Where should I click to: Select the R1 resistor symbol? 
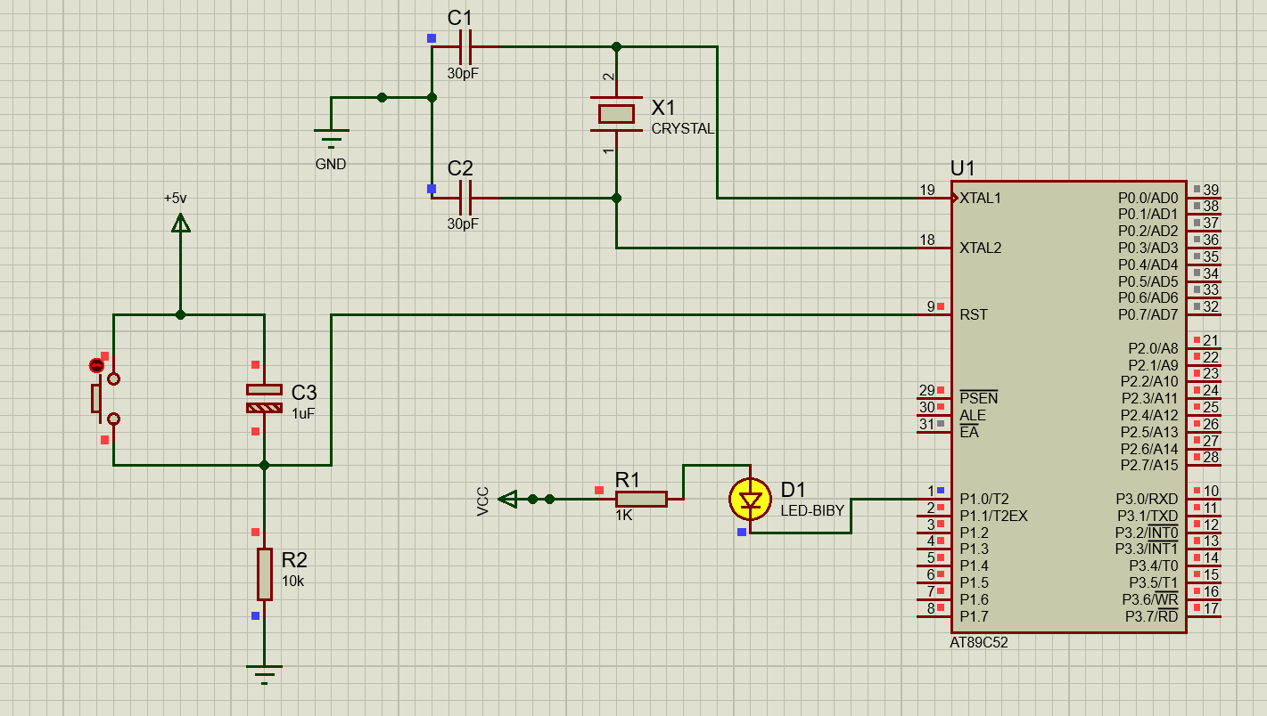640,499
